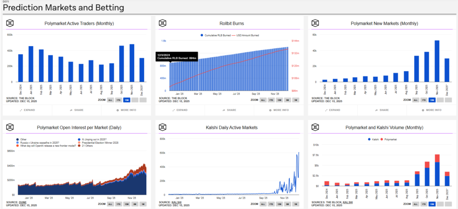Toggle Russia x Ukraine ceasefire in 2025 series
Screen dimensions: 458x209
(37, 142)
